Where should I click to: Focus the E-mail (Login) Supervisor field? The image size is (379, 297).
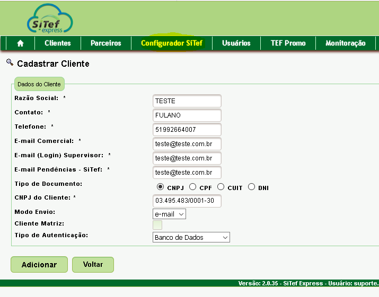tap(187, 158)
